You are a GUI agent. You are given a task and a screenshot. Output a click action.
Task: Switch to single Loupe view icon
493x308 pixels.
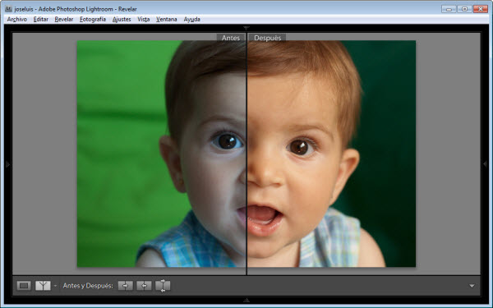point(24,286)
